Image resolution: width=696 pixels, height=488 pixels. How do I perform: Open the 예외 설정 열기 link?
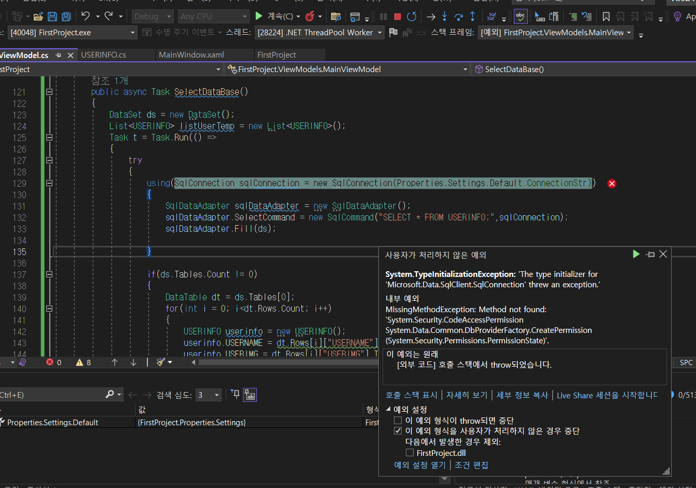[420, 465]
